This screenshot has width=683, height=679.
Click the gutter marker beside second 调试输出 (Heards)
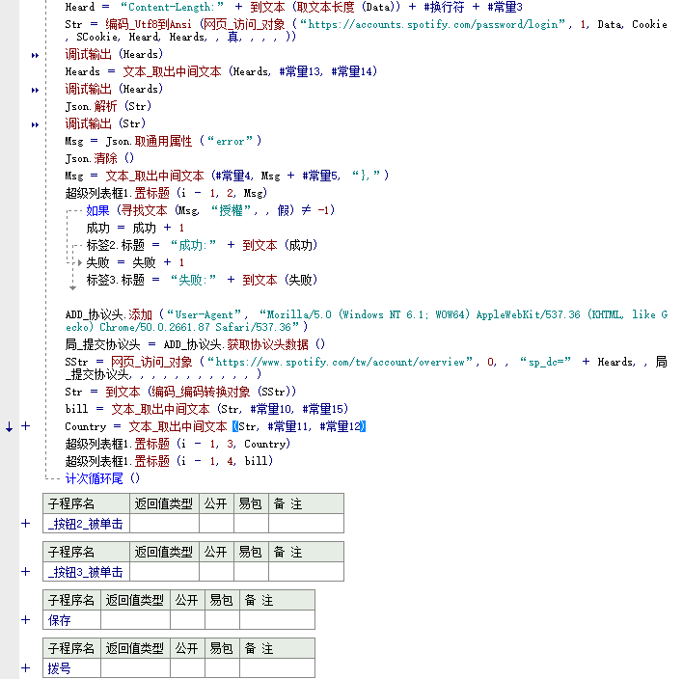pos(36,90)
